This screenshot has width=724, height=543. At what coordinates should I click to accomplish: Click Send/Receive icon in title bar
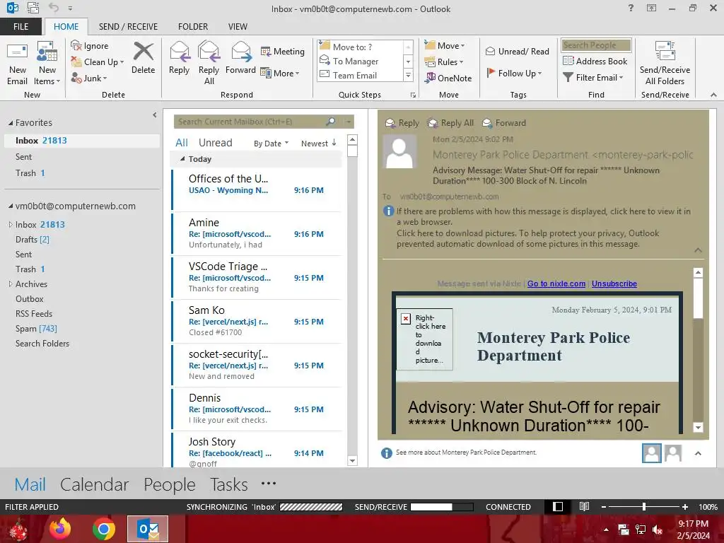(33, 8)
